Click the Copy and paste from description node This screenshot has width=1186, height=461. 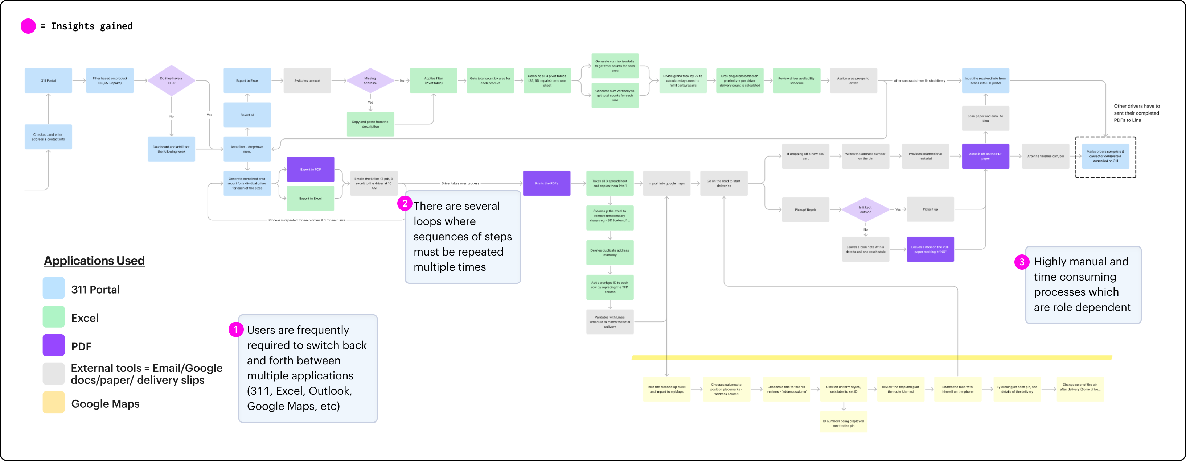(x=370, y=124)
